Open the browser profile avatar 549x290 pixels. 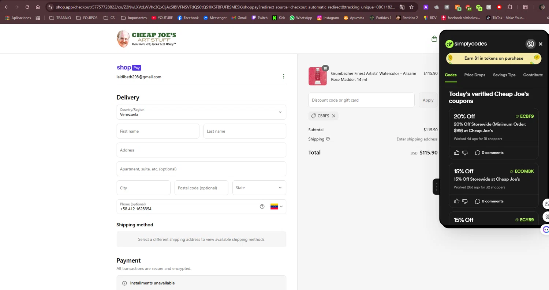542,7
